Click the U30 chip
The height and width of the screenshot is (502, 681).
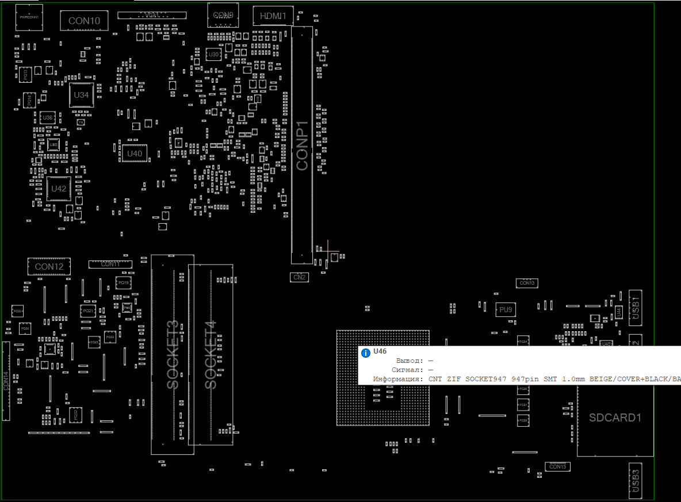tap(213, 54)
